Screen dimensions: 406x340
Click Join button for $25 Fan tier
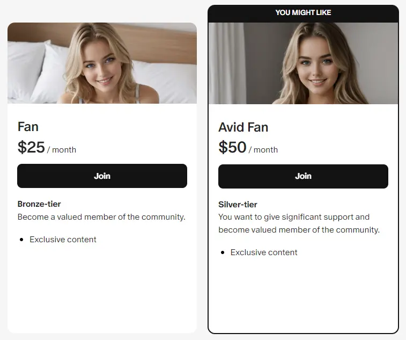coord(102,176)
